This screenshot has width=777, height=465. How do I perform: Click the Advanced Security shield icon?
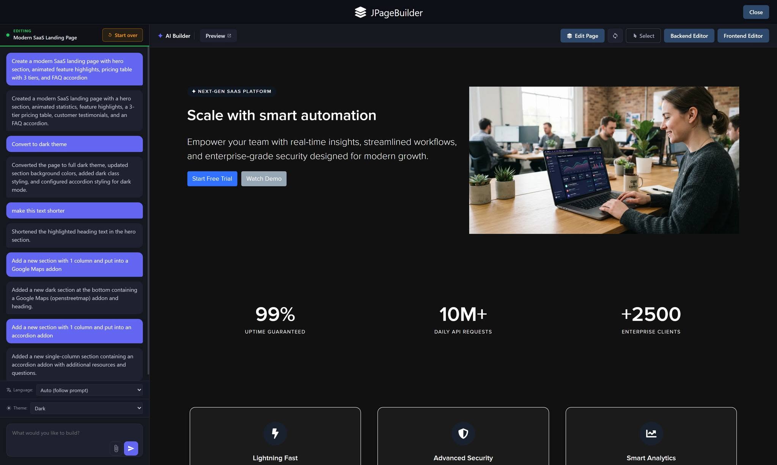[x=463, y=433]
